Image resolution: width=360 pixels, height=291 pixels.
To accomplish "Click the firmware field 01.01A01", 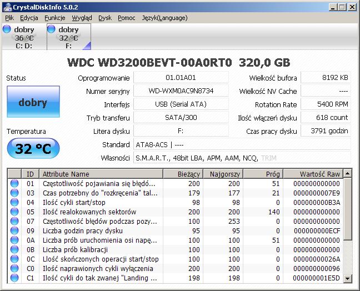I will [x=181, y=78].
